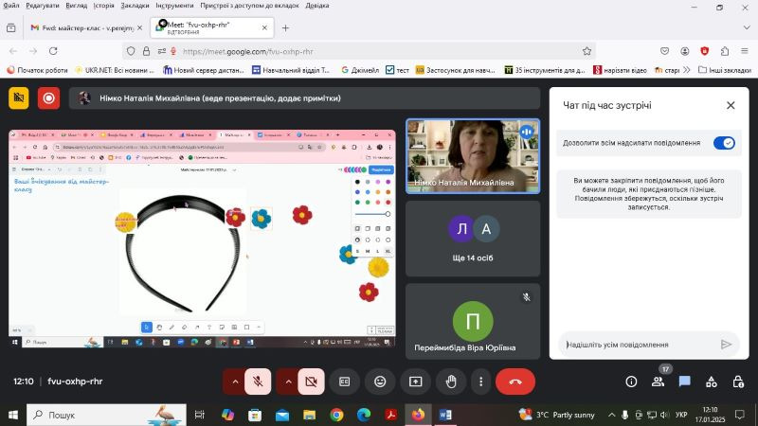
Task: Close the in-call chat panel
Action: point(731,105)
